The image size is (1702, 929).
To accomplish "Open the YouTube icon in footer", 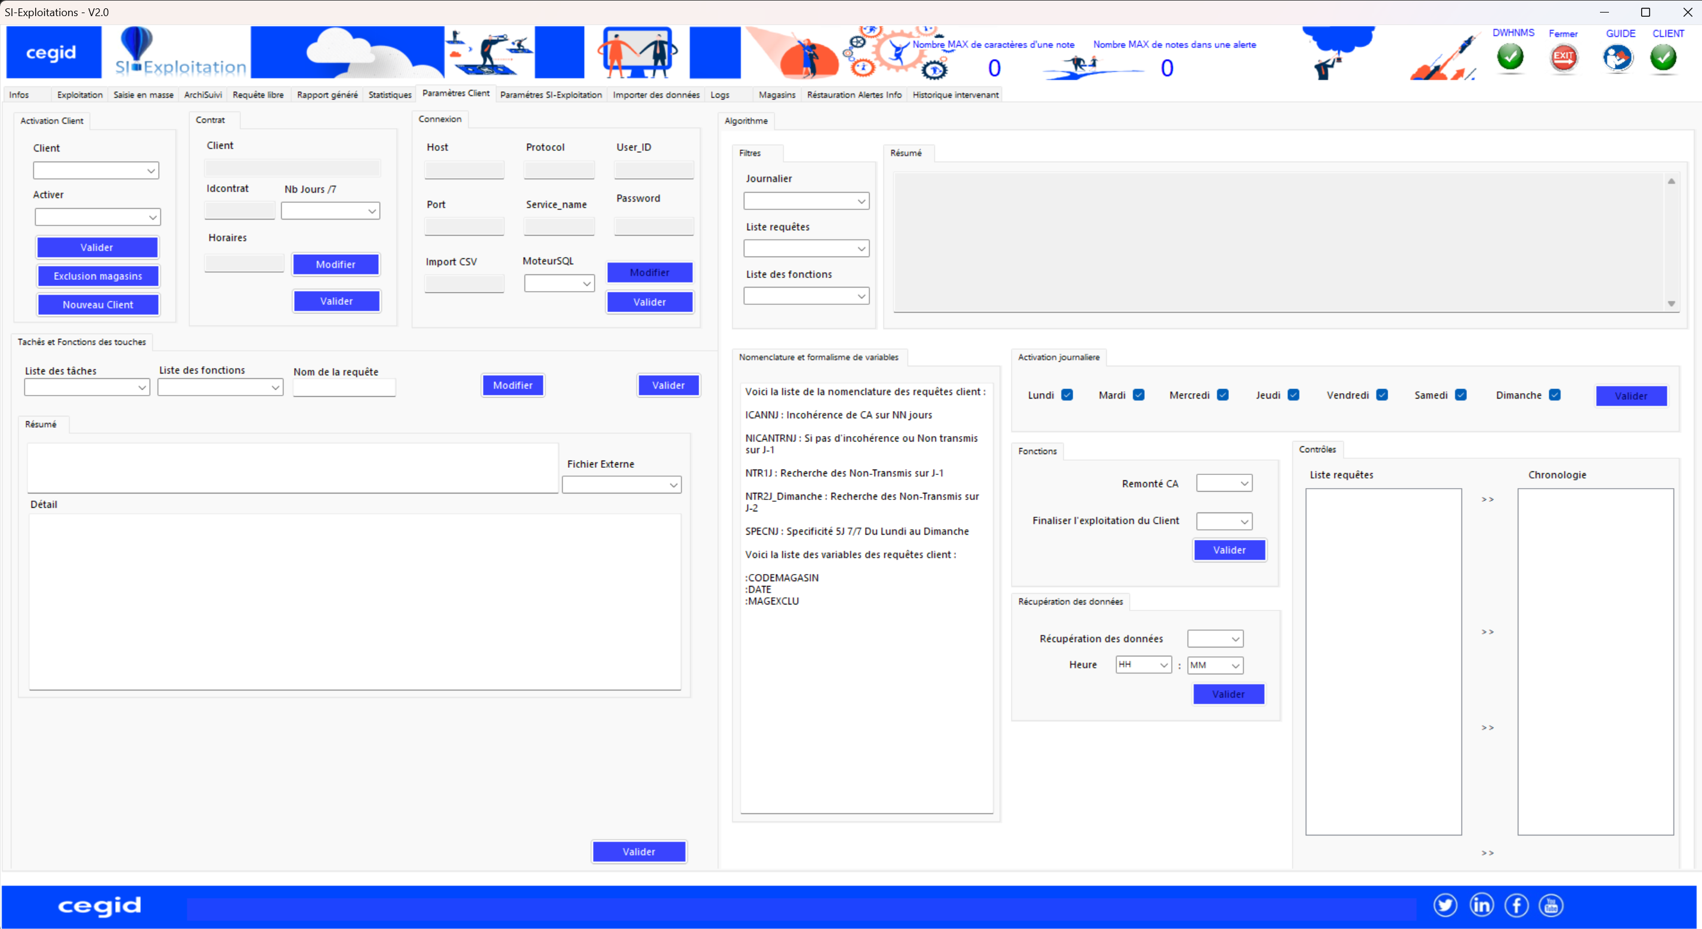I will (x=1550, y=905).
